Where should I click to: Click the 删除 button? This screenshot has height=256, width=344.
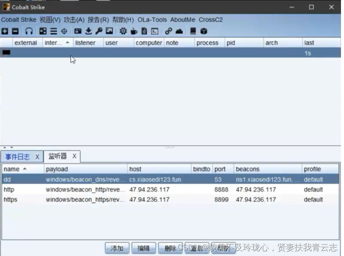[170, 248]
